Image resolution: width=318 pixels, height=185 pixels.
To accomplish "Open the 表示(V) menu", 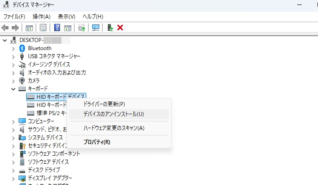I will pos(66,17).
